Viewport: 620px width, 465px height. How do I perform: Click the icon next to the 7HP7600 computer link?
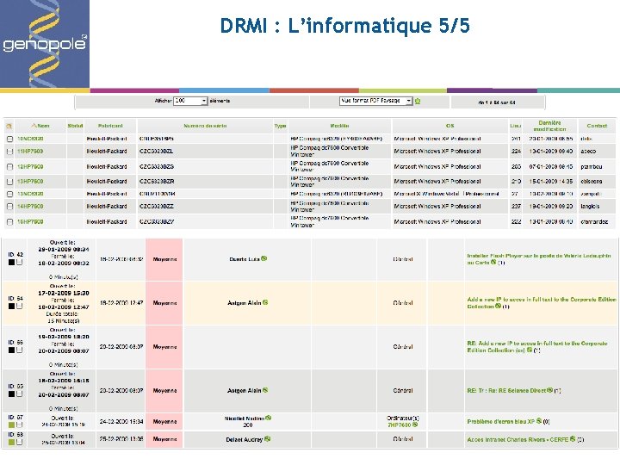pos(415,425)
